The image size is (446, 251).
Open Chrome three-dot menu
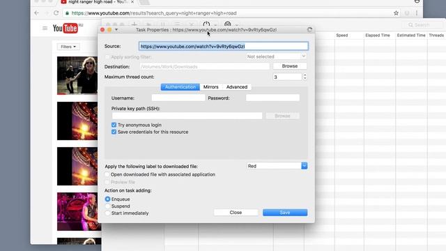click(417, 13)
